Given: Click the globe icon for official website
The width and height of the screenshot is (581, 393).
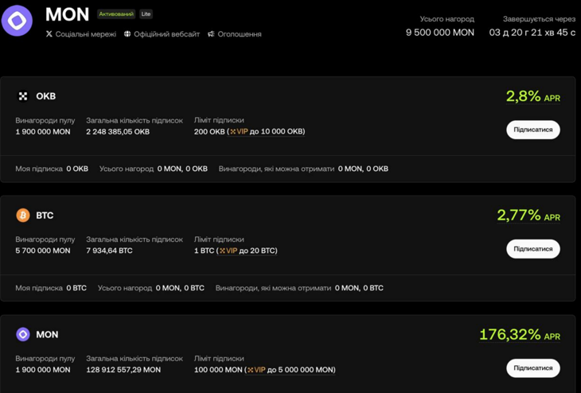Looking at the screenshot, I should 127,34.
